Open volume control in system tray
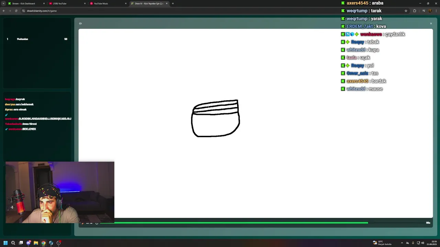The height and width of the screenshot is (247, 440). (x=422, y=243)
